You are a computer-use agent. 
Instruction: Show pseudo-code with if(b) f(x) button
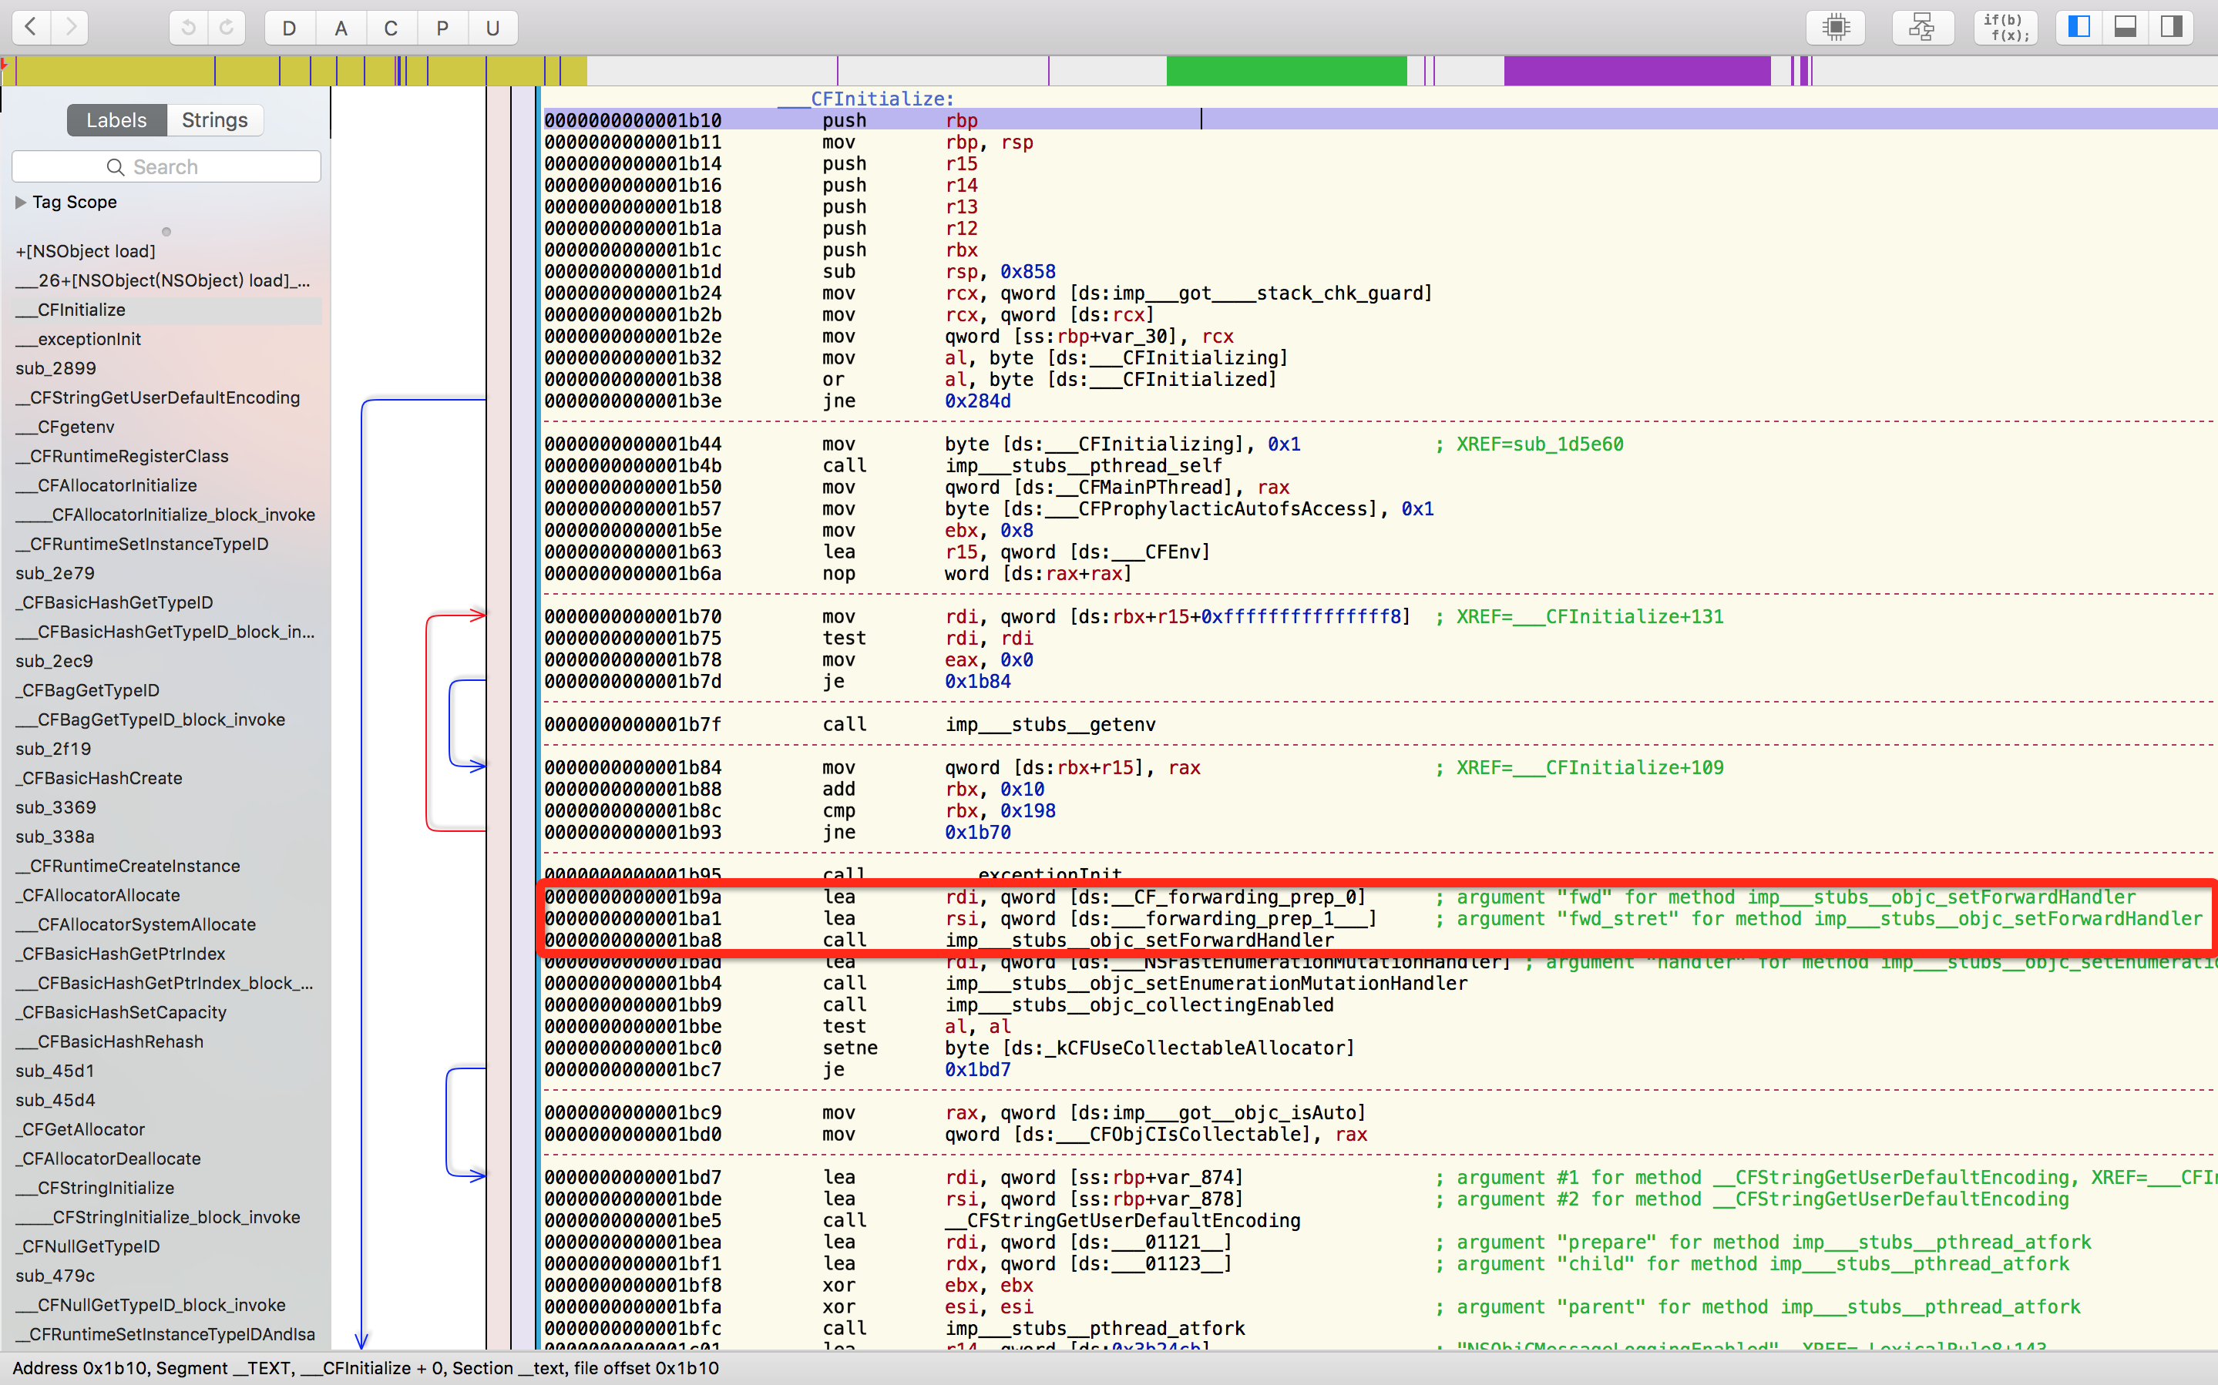pyautogui.click(x=2005, y=28)
